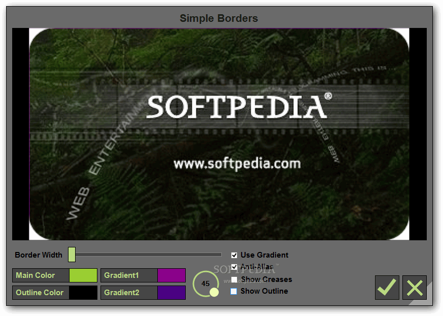Click the Softpedia preview image

click(x=219, y=134)
